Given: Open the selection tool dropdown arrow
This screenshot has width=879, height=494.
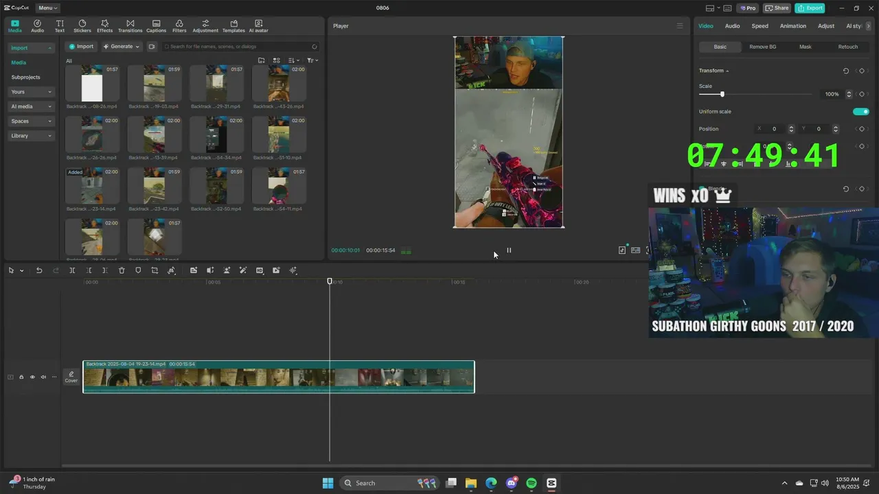Looking at the screenshot, I should click(22, 270).
